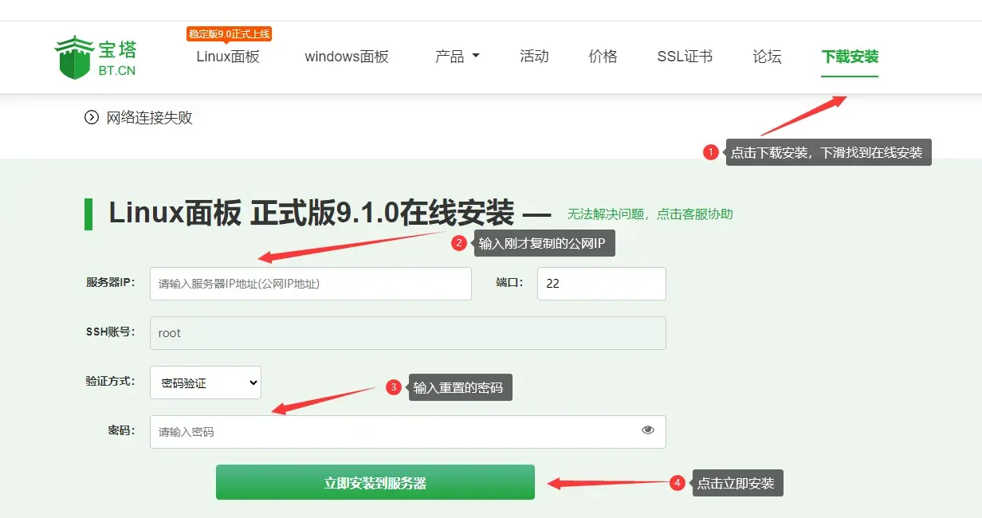Screen dimensions: 982x518
Task: Open the SSL证书 page
Action: tap(685, 57)
